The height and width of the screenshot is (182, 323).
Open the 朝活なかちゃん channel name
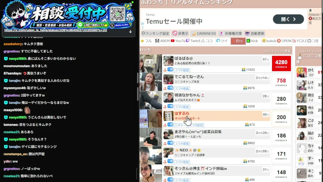(189, 95)
